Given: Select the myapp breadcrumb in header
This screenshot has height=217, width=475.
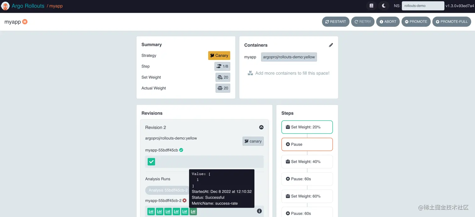Looking at the screenshot, I should click(x=56, y=6).
